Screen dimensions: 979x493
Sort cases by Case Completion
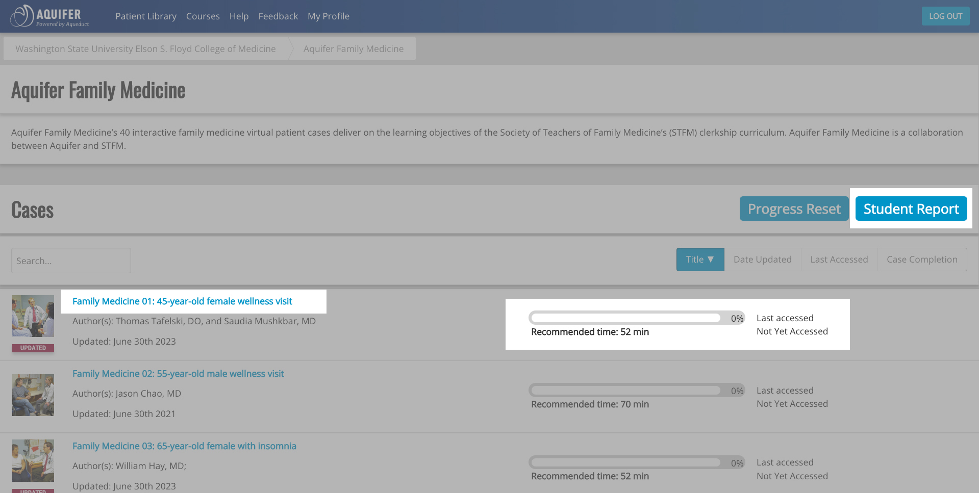click(922, 260)
